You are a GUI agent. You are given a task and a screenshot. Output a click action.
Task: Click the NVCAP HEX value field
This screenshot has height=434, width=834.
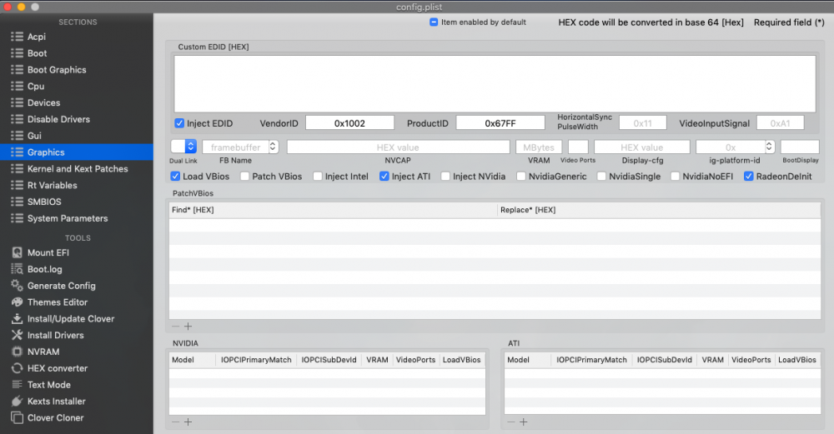tap(398, 147)
